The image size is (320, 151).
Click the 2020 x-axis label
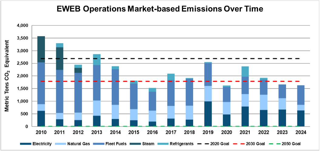[226, 132]
